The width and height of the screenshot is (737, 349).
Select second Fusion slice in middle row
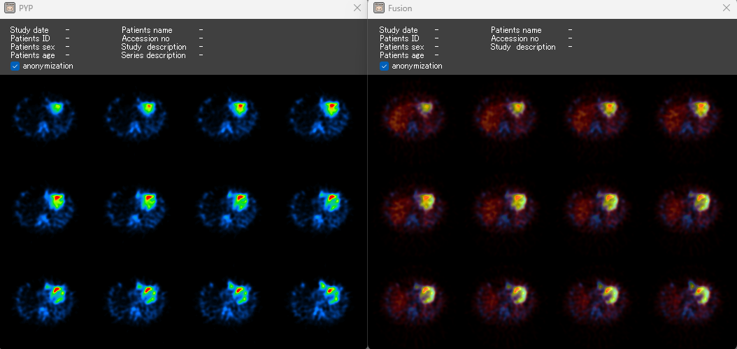click(504, 209)
